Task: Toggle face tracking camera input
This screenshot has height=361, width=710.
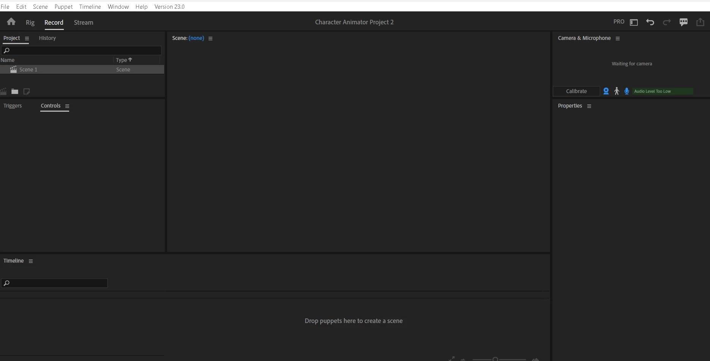Action: (x=606, y=91)
